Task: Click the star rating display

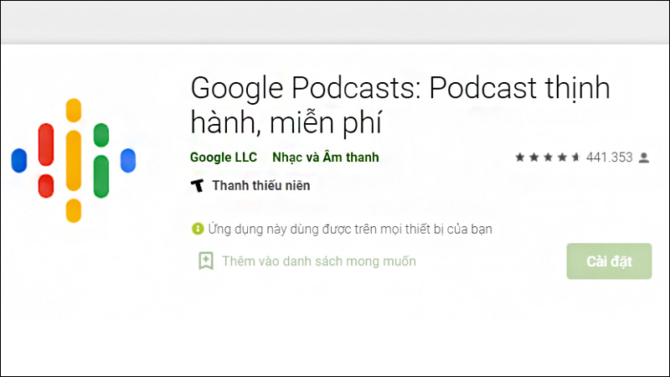Action: (548, 158)
